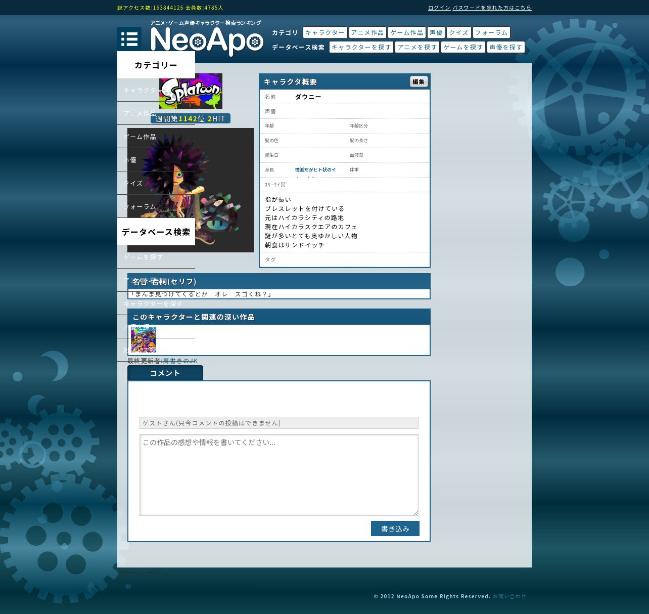Screen dimensions: 649x614
Task: Click the キャラクタ概要 panel header
Action: click(345, 82)
